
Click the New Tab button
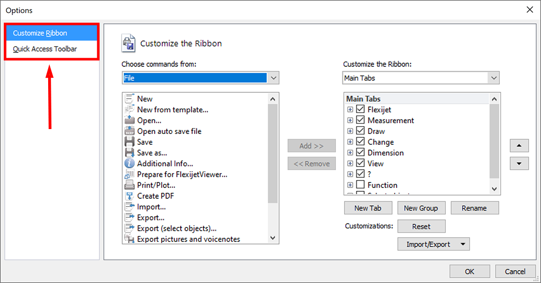[x=368, y=208]
